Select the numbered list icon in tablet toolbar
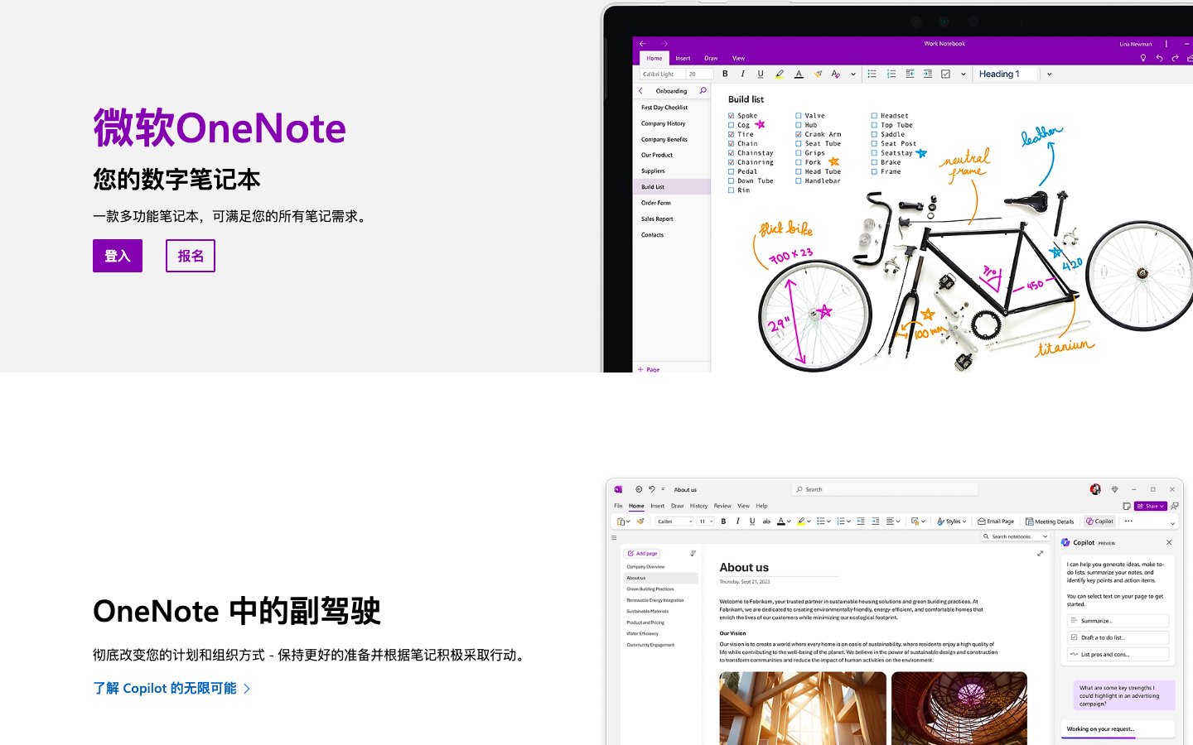Screen dimensions: 1193x745 (x=891, y=74)
